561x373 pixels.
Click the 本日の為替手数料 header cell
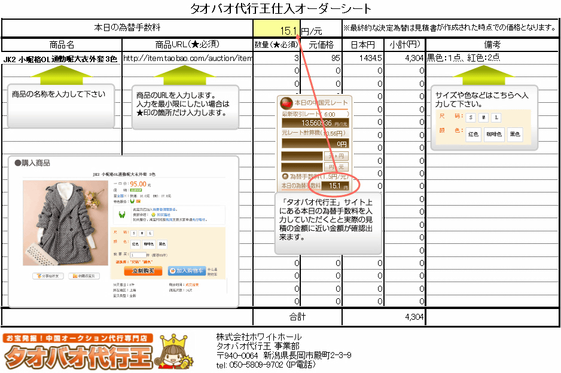click(x=127, y=28)
